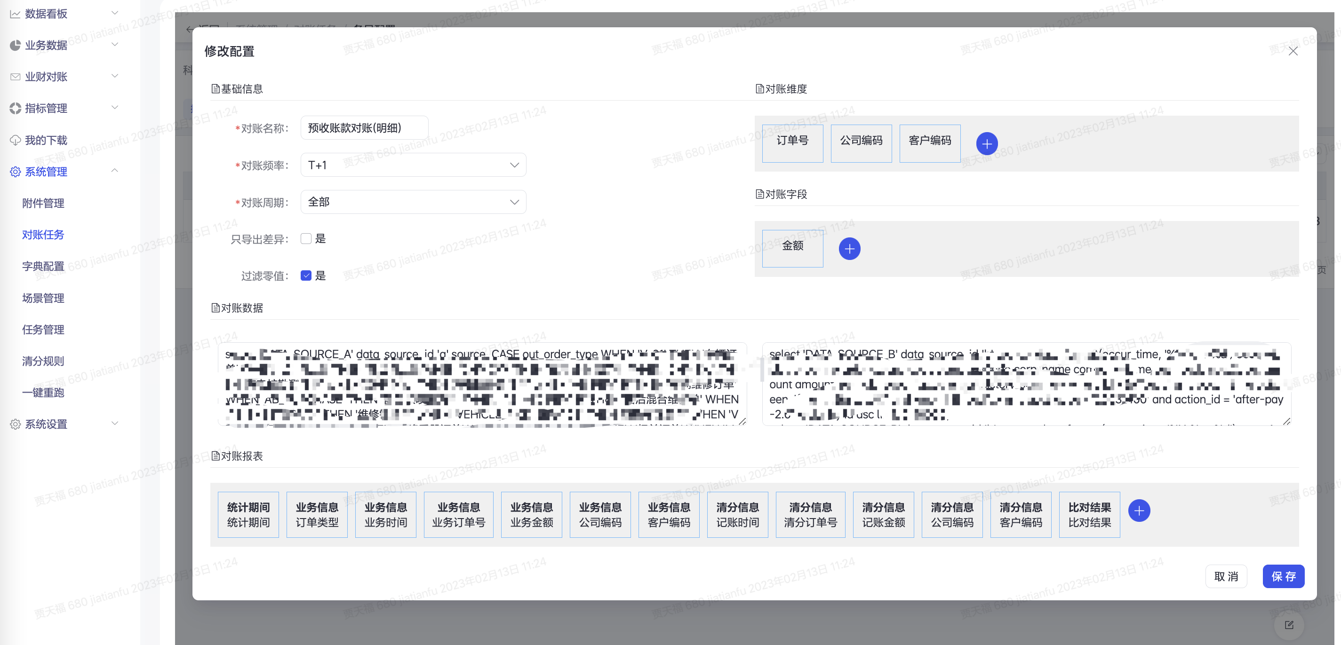Select 一键重跑 in the sidebar
Screen dimensions: 1341x645
(x=43, y=393)
